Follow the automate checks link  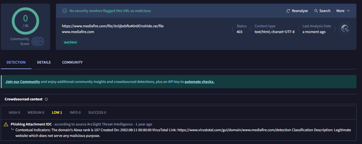tap(199, 82)
